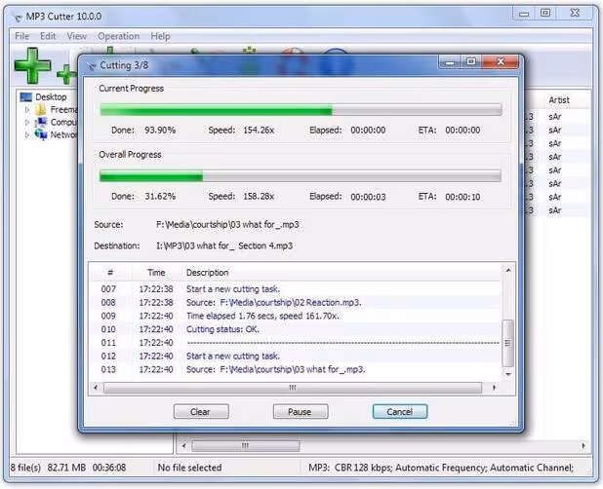
Task: Pause the cutting process
Action: [x=301, y=411]
